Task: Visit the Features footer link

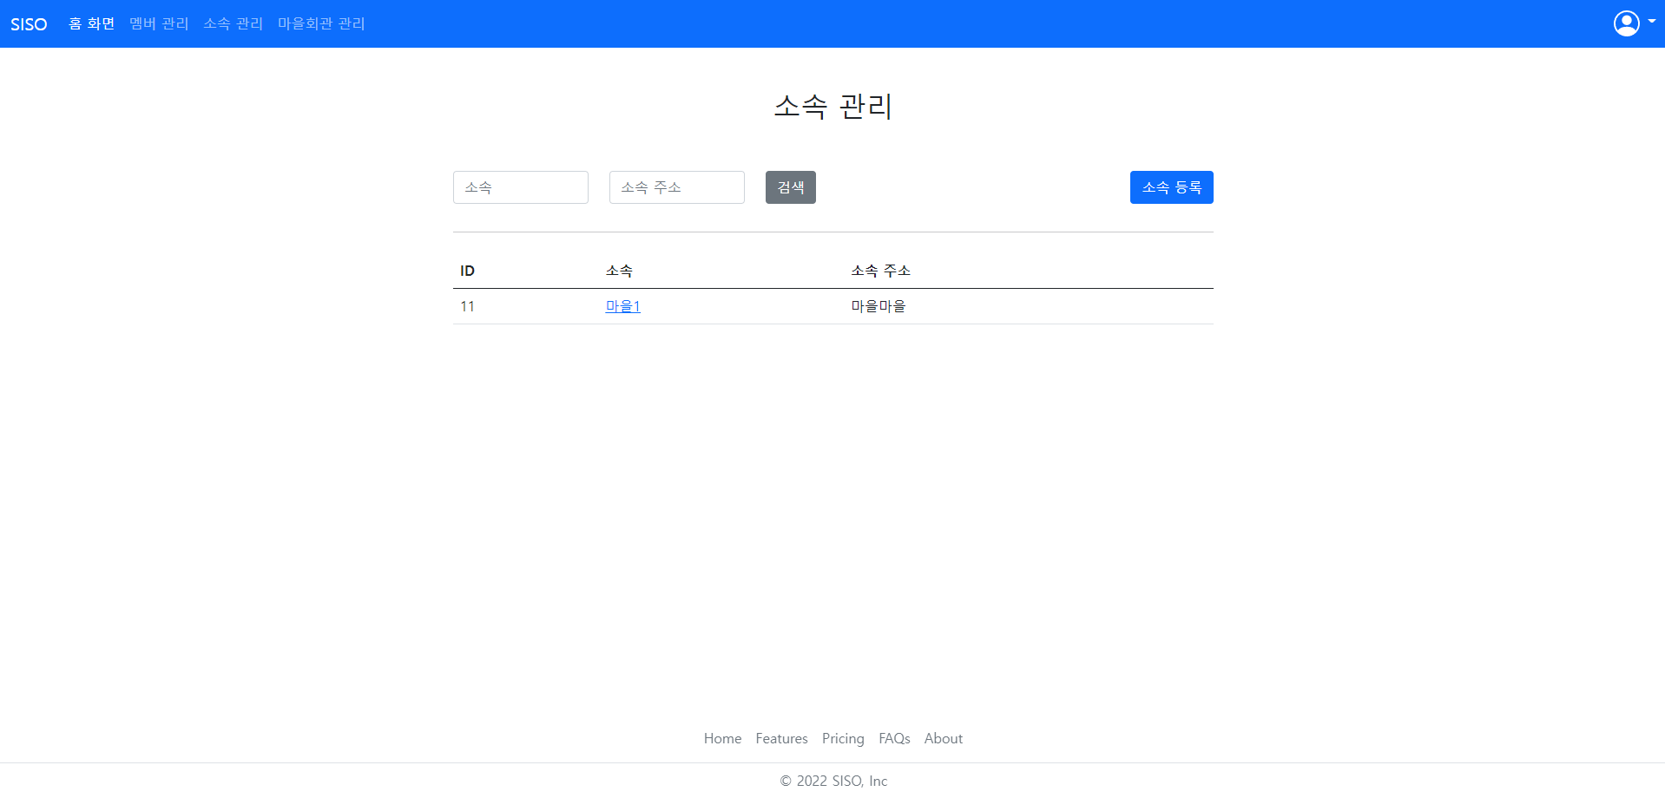Action: tap(780, 738)
